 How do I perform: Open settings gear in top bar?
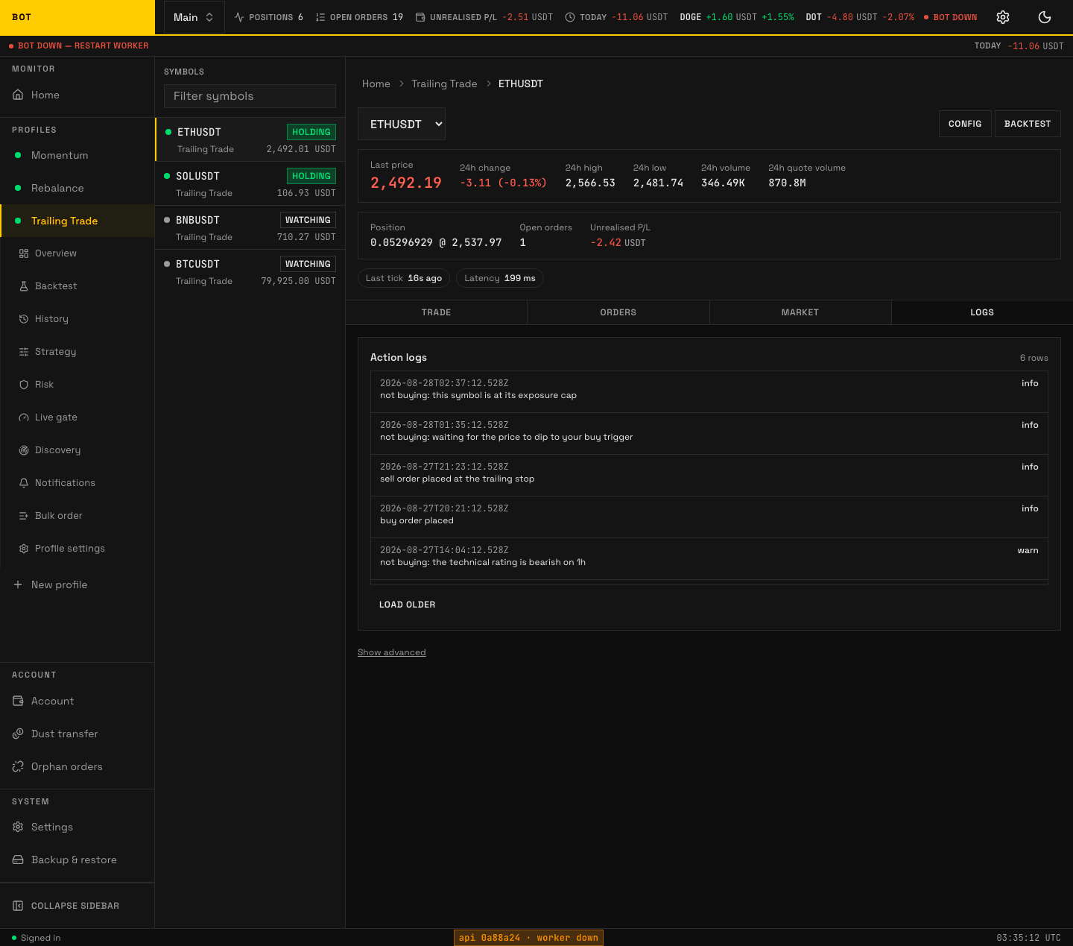(x=1003, y=17)
